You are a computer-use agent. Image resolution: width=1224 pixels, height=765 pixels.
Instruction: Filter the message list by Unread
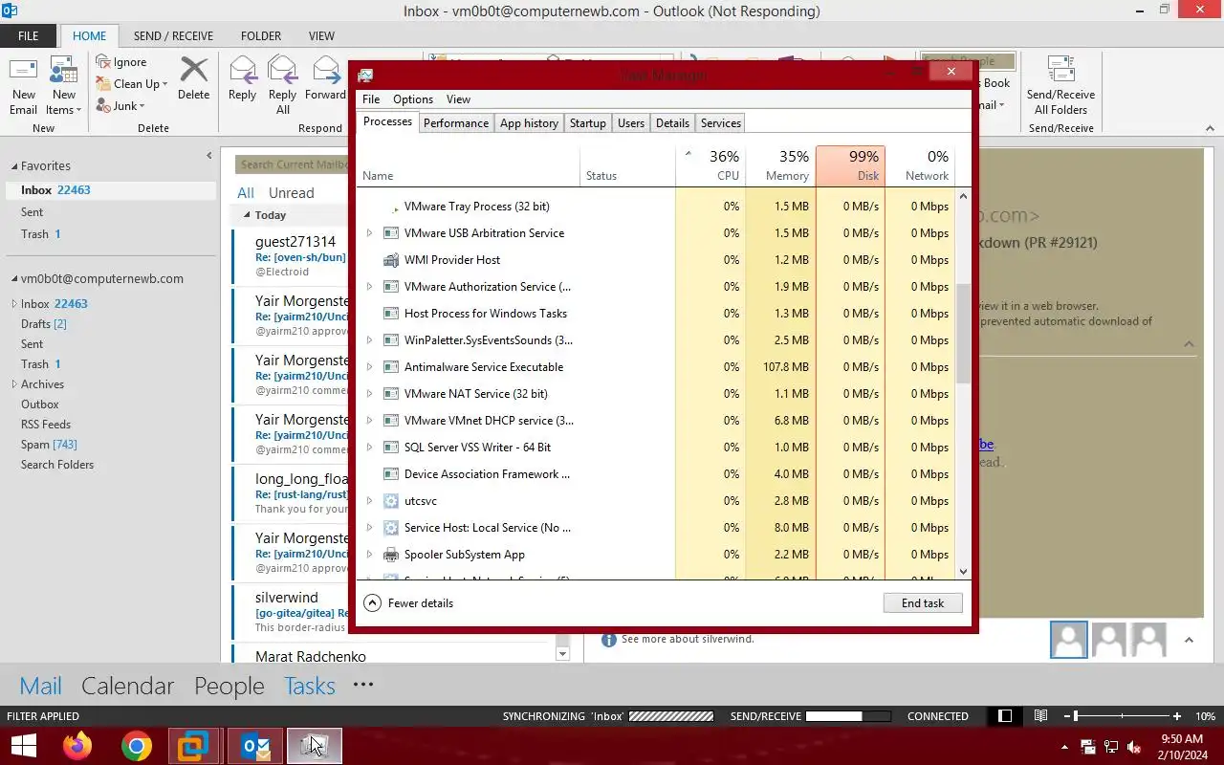(x=292, y=193)
